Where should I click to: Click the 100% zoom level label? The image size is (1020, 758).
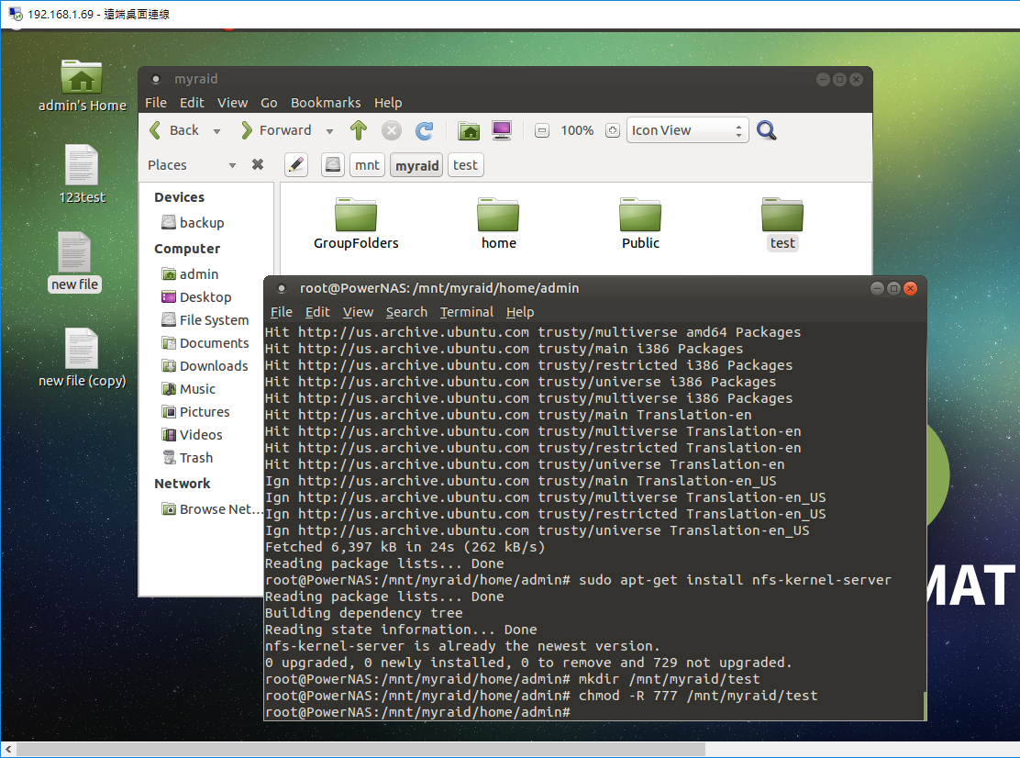tap(577, 131)
